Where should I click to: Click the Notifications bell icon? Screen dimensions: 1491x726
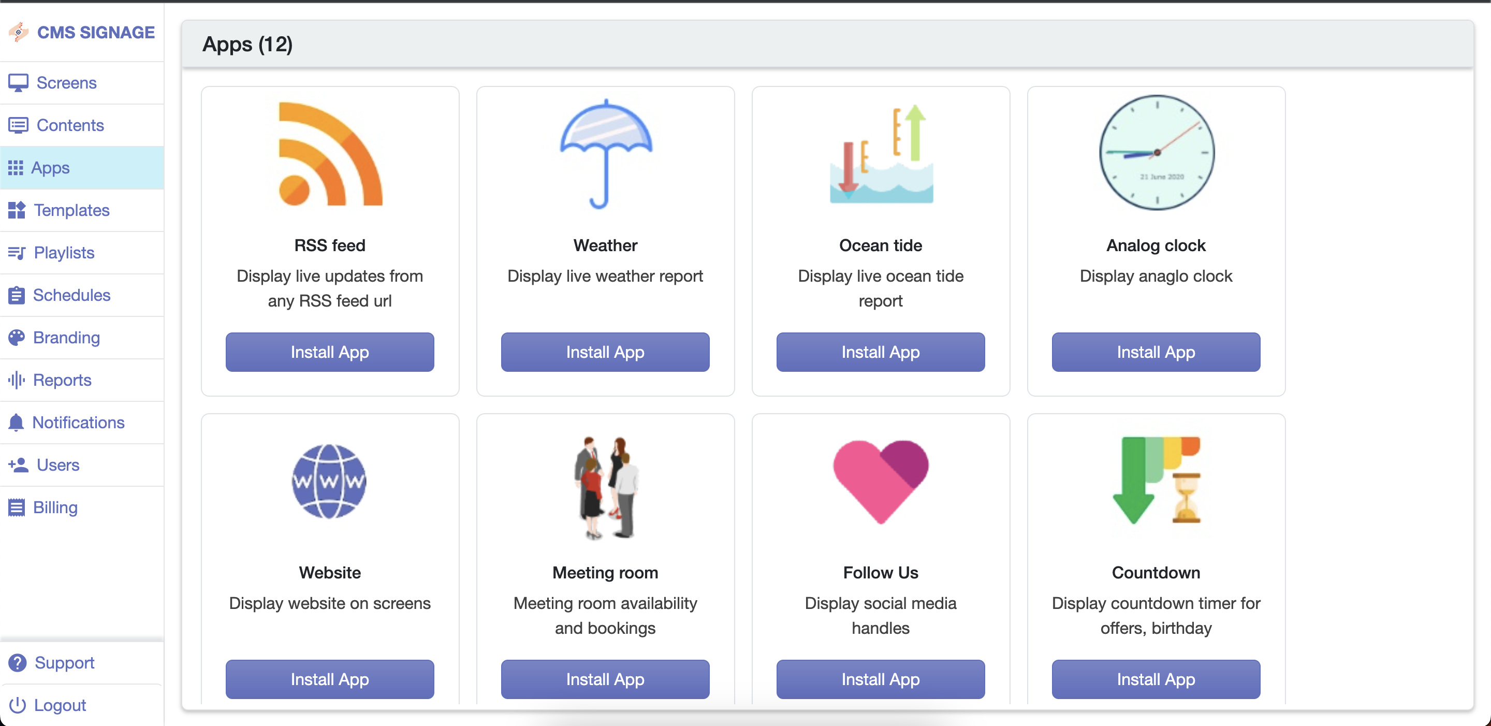16,423
